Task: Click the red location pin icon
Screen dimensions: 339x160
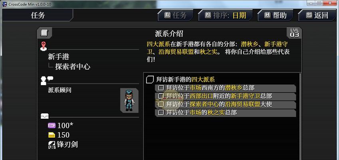Action: coord(44,46)
